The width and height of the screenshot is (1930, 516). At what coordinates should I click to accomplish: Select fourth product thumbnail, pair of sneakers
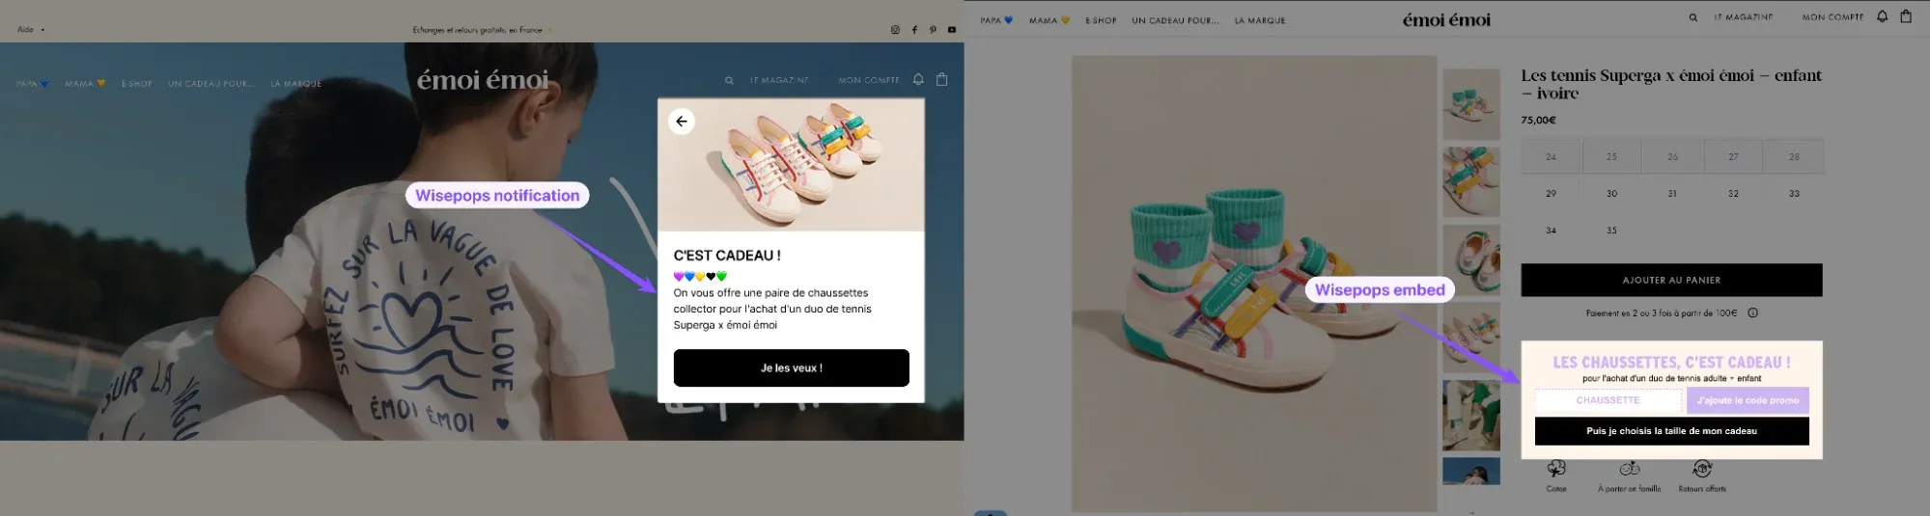(x=1471, y=338)
